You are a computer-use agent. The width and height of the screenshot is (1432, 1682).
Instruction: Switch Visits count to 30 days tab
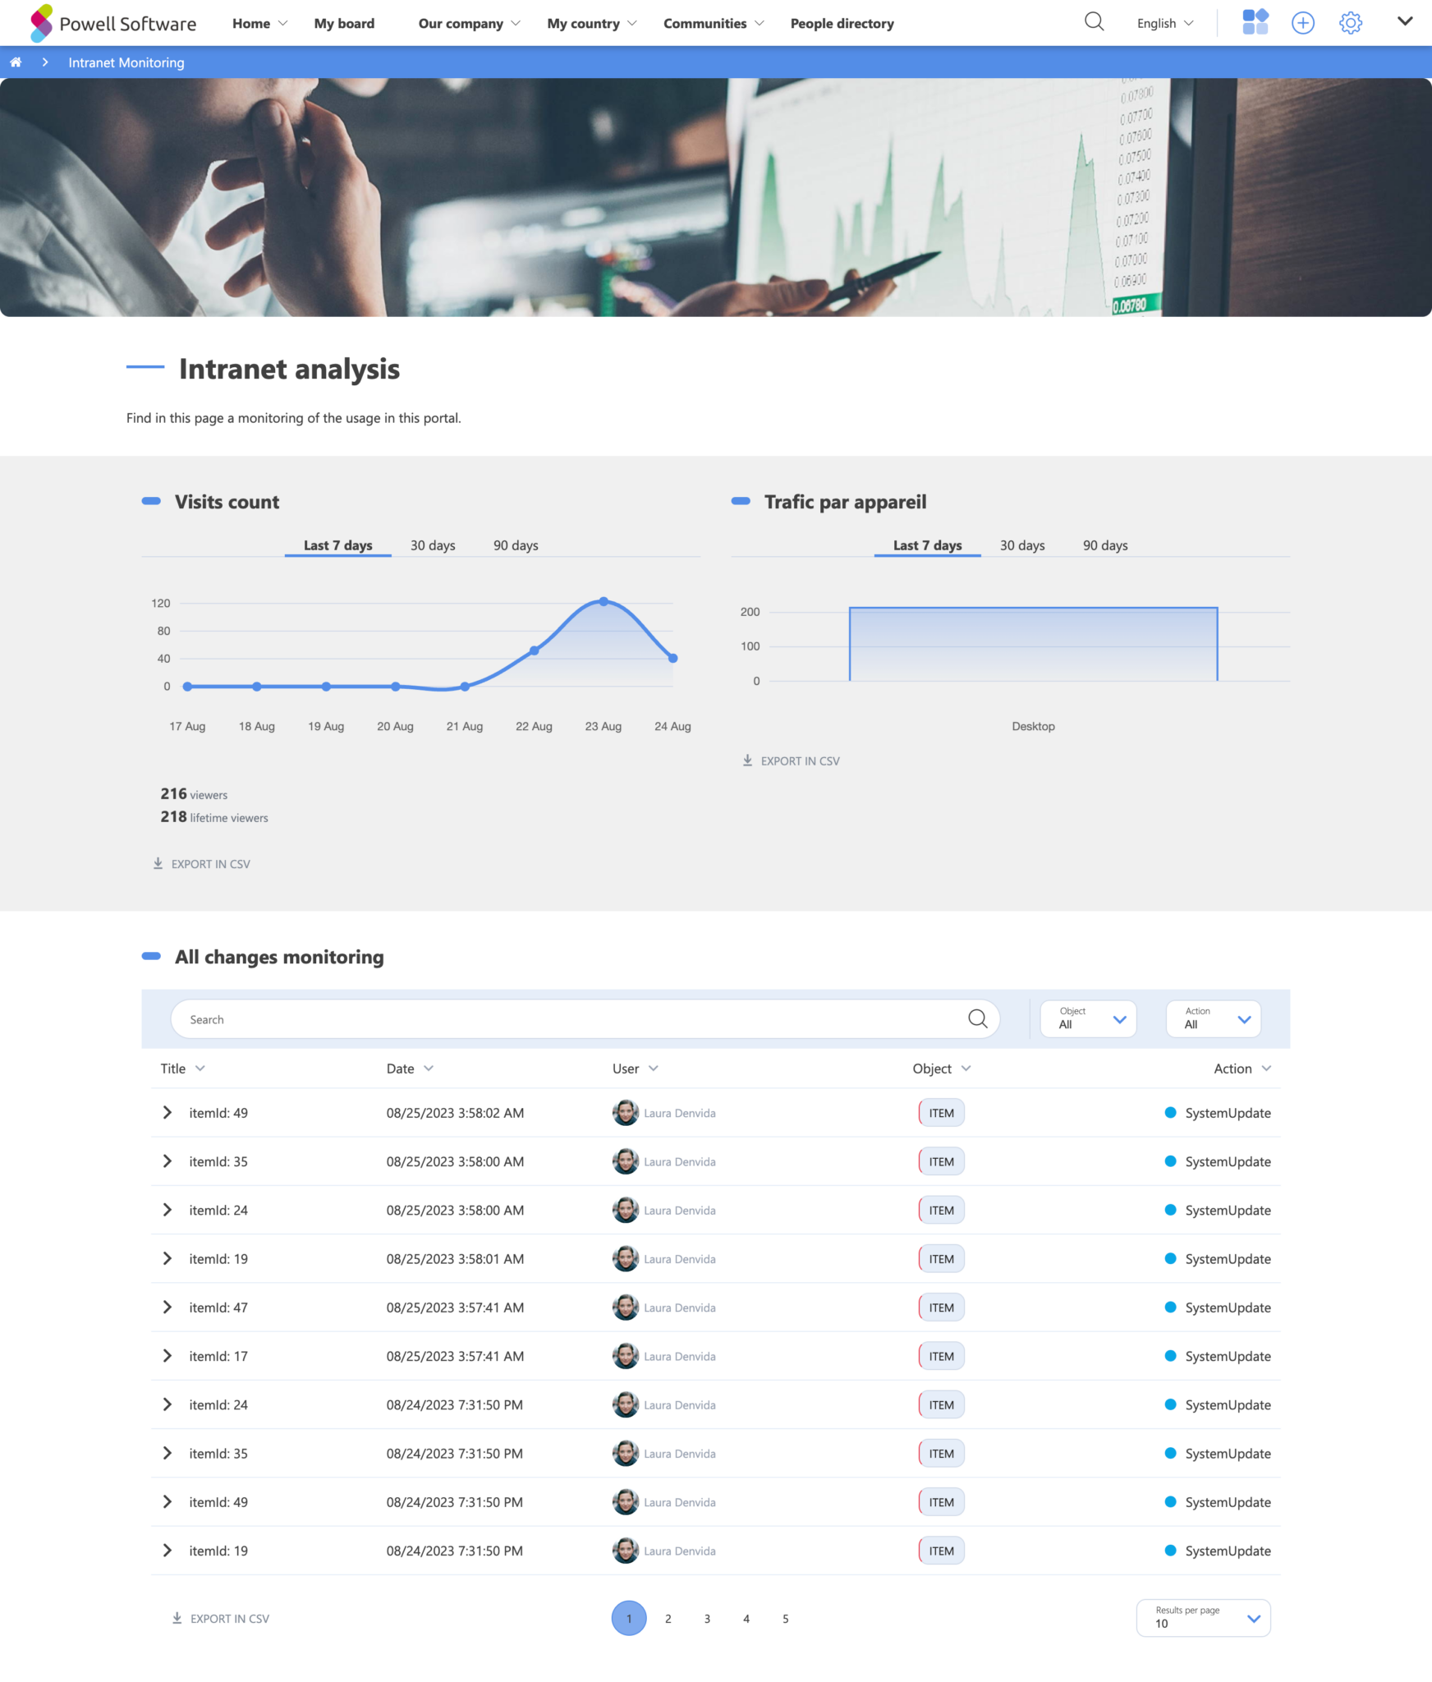[x=433, y=545]
